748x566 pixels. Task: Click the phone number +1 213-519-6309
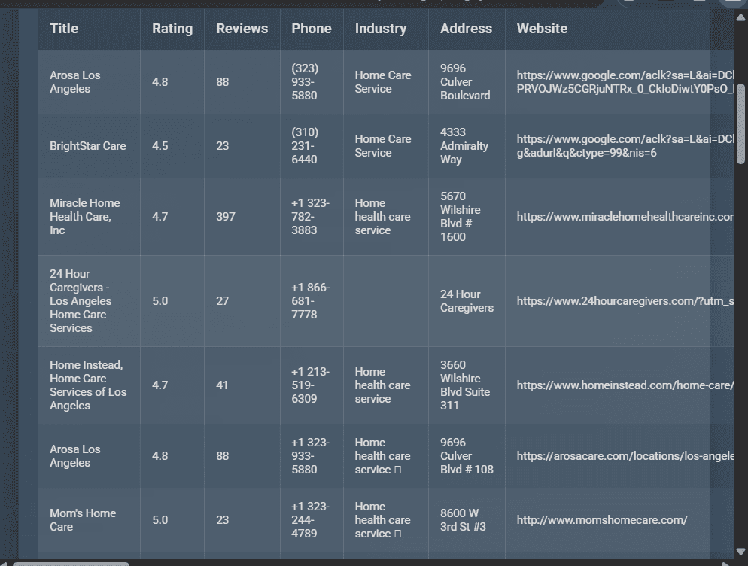point(310,385)
